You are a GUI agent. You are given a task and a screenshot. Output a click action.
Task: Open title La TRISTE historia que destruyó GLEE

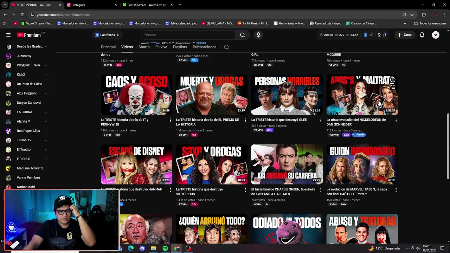[x=279, y=120]
